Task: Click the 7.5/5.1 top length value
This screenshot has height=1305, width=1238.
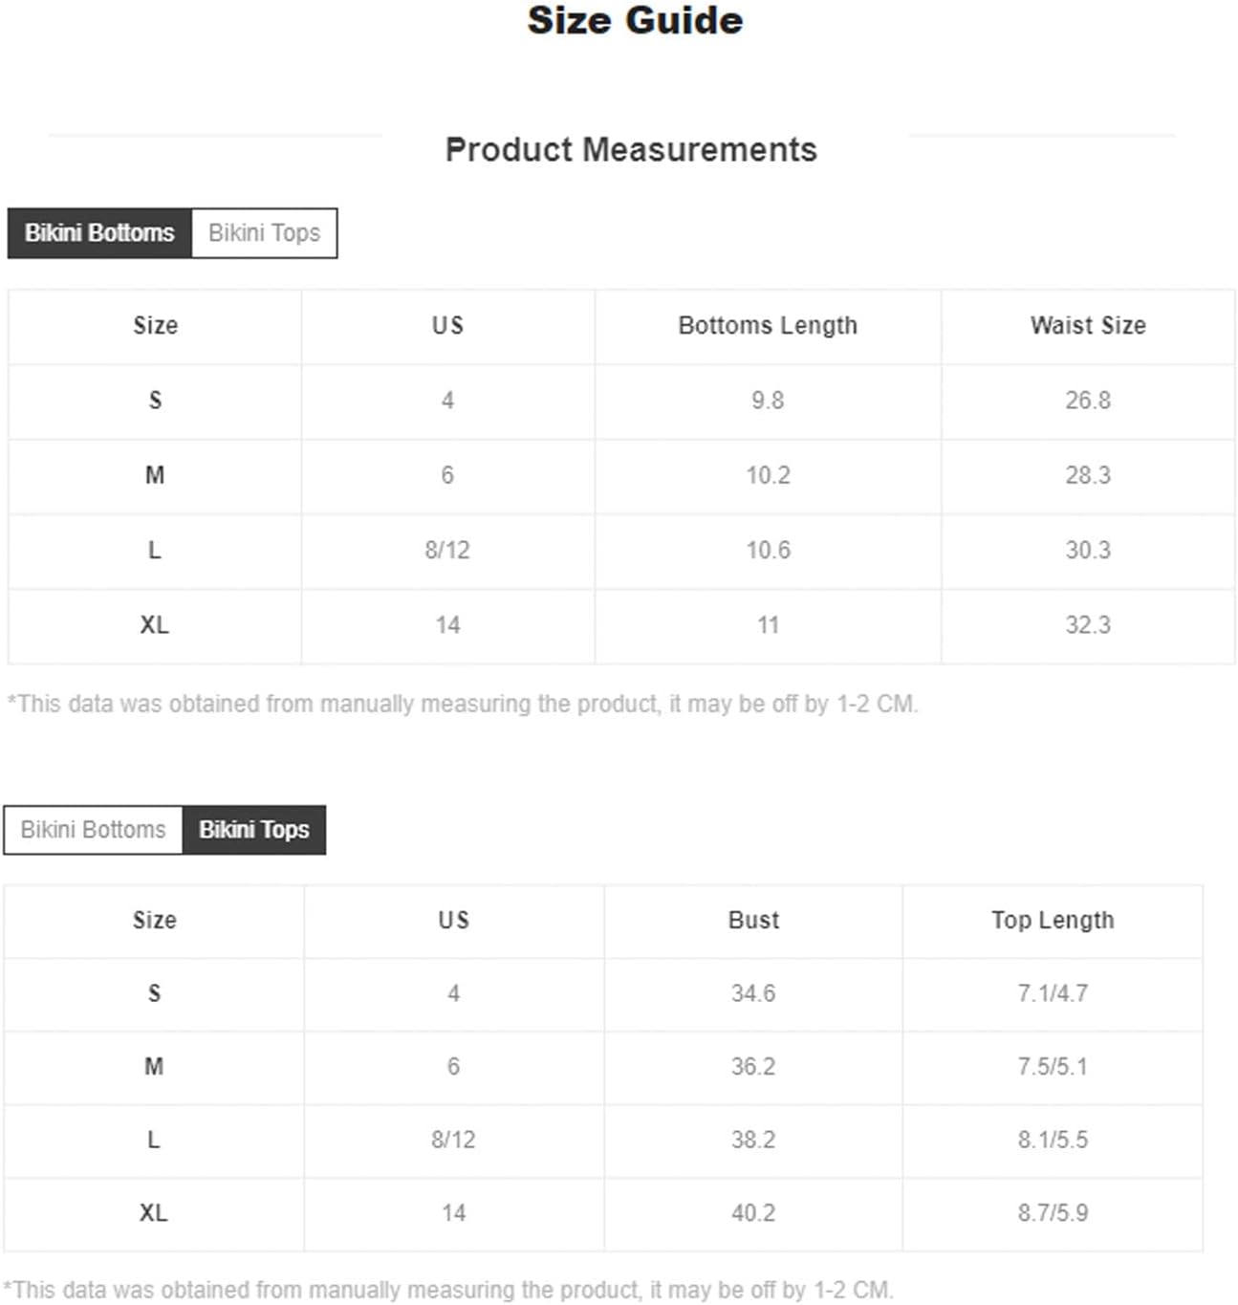Action: pos(1053,1067)
